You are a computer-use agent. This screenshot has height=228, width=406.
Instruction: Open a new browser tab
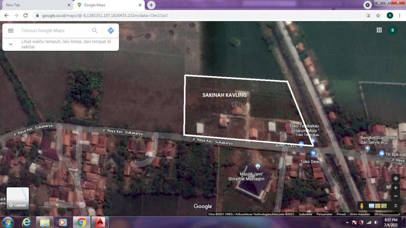[151, 5]
